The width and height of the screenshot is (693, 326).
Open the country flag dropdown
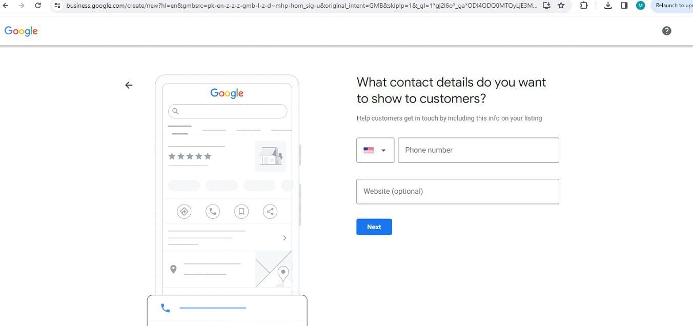click(x=375, y=150)
